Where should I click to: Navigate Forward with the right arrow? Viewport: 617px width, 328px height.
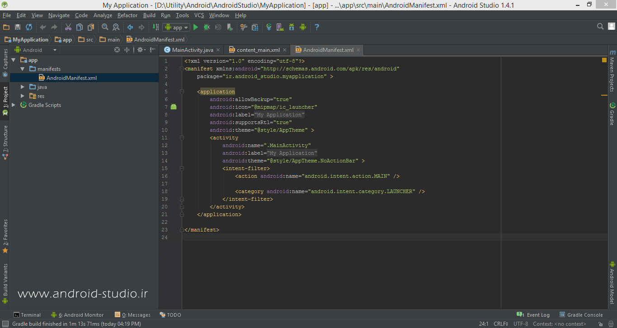[141, 27]
